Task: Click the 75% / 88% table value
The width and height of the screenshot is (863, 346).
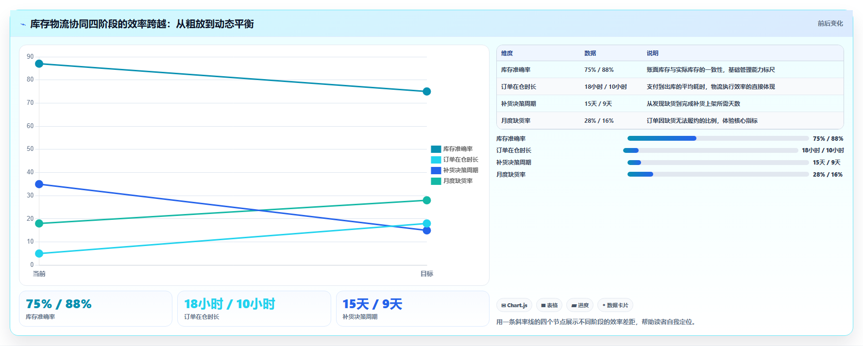Action: 599,70
